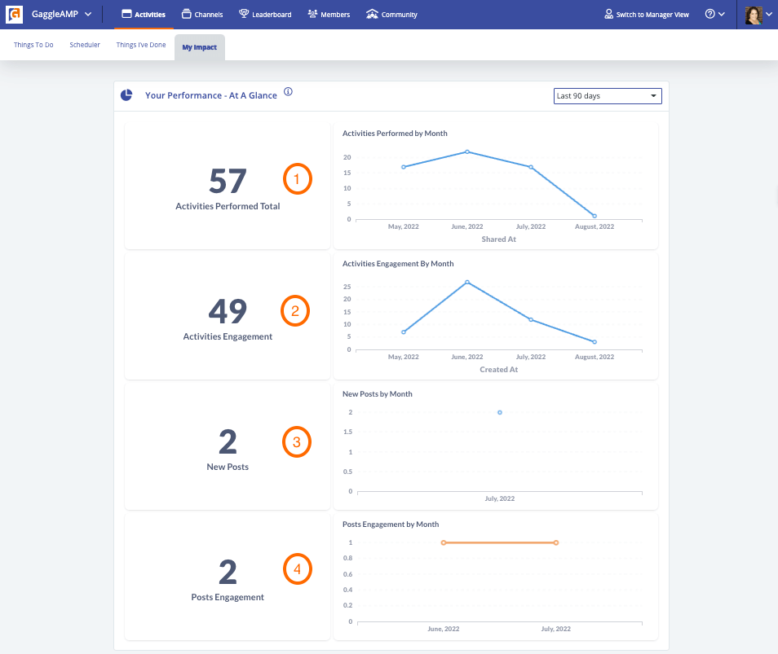The height and width of the screenshot is (654, 778).
Task: Select the My Impact tab
Action: 200,47
